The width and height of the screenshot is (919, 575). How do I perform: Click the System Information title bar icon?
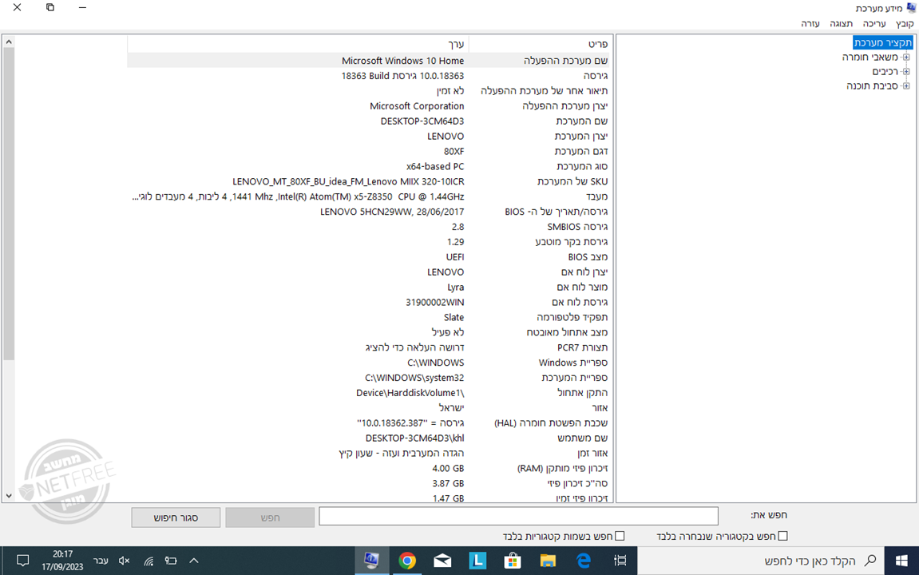(x=911, y=8)
